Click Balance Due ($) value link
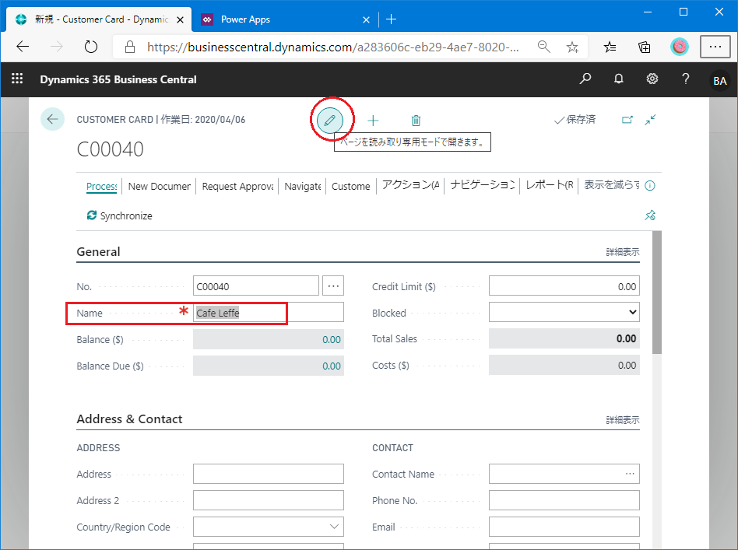 pos(332,366)
